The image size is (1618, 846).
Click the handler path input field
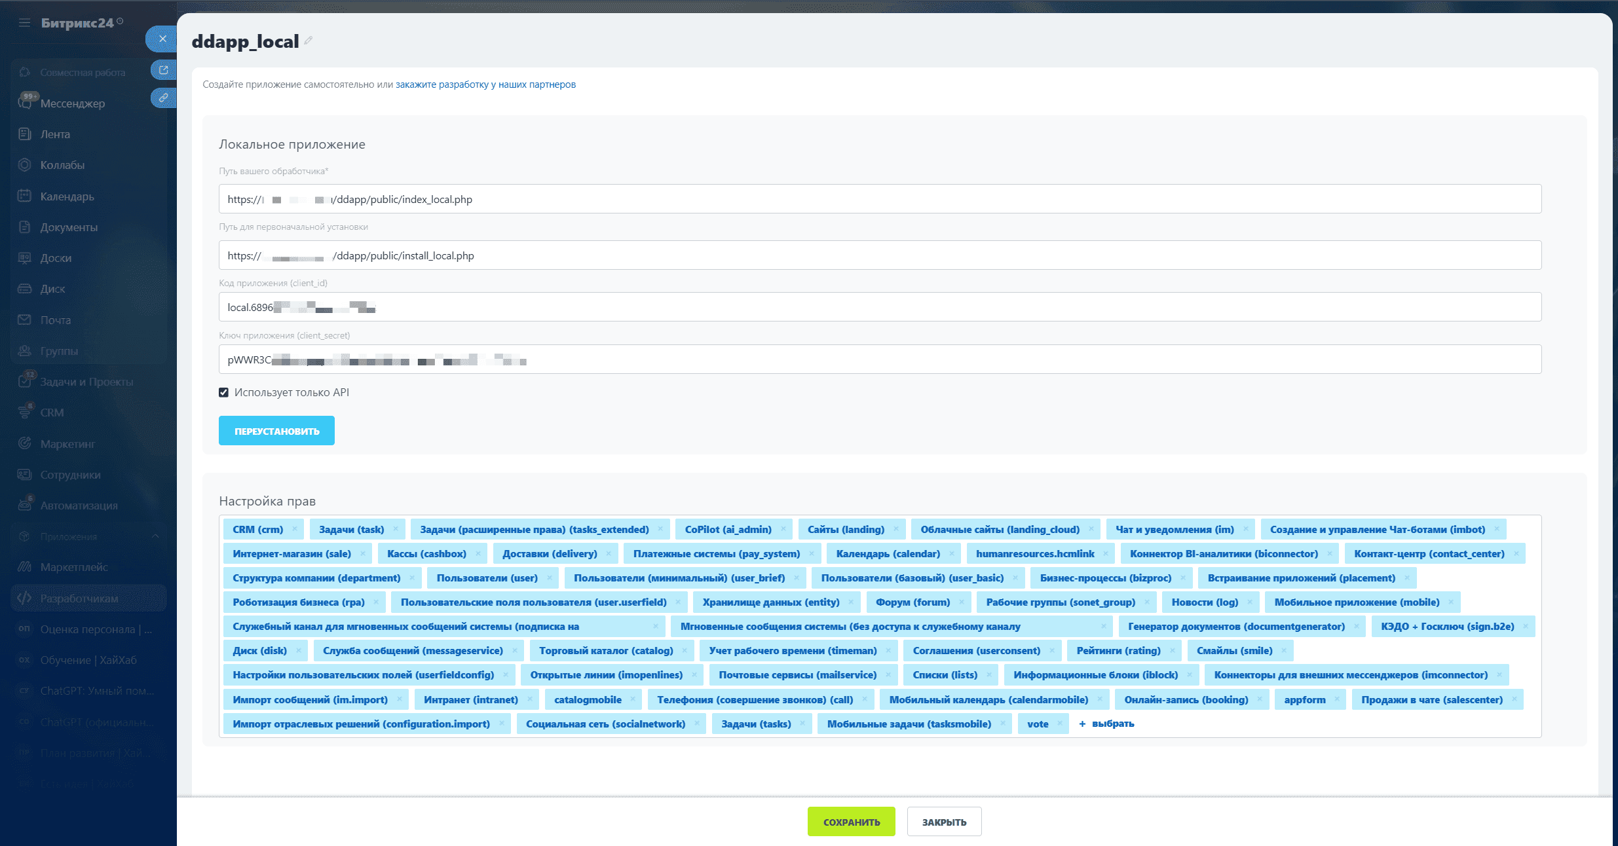[x=879, y=199]
